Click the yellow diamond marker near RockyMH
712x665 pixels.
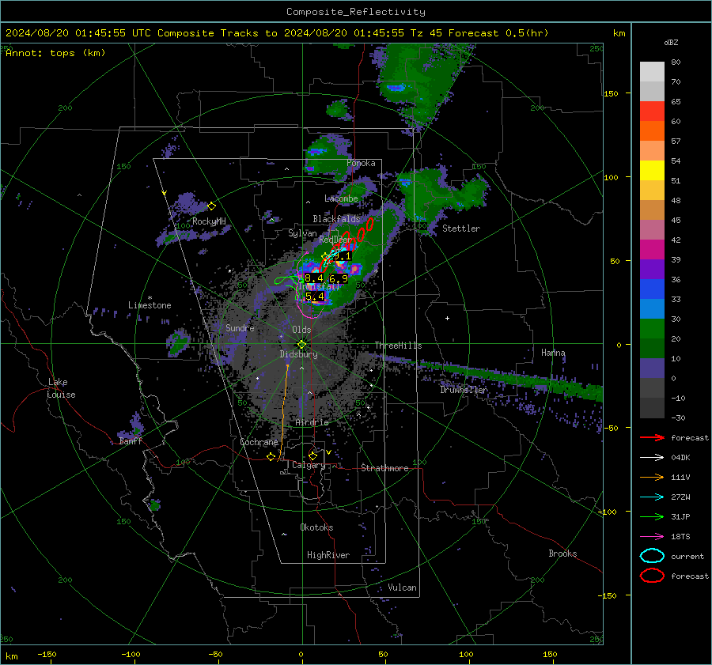click(211, 206)
